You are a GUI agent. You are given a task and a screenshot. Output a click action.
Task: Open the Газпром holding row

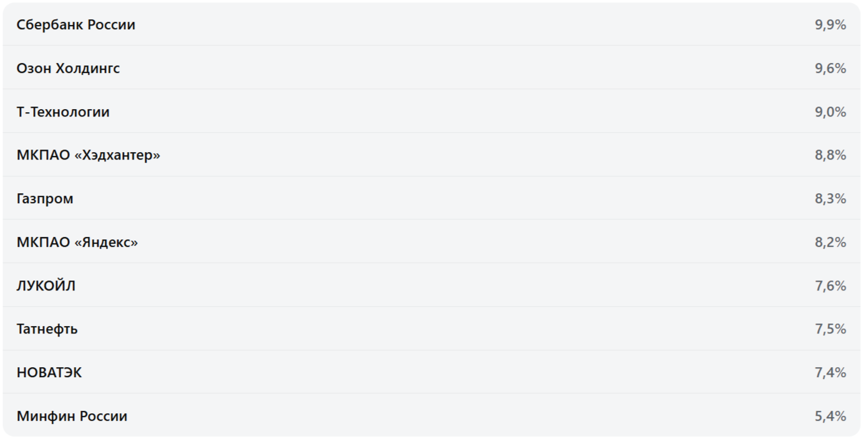click(432, 198)
